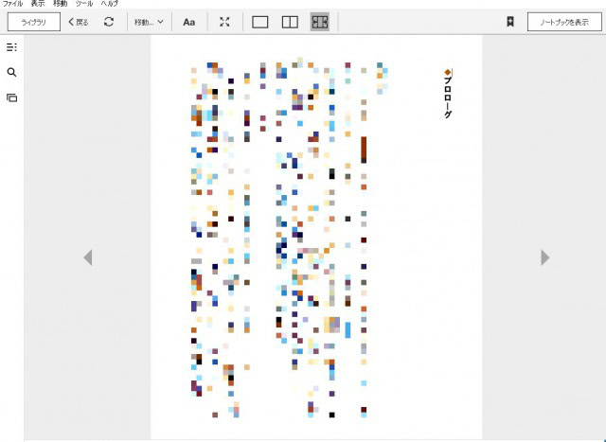
Task: Open the 表示 menu
Action: point(37,4)
